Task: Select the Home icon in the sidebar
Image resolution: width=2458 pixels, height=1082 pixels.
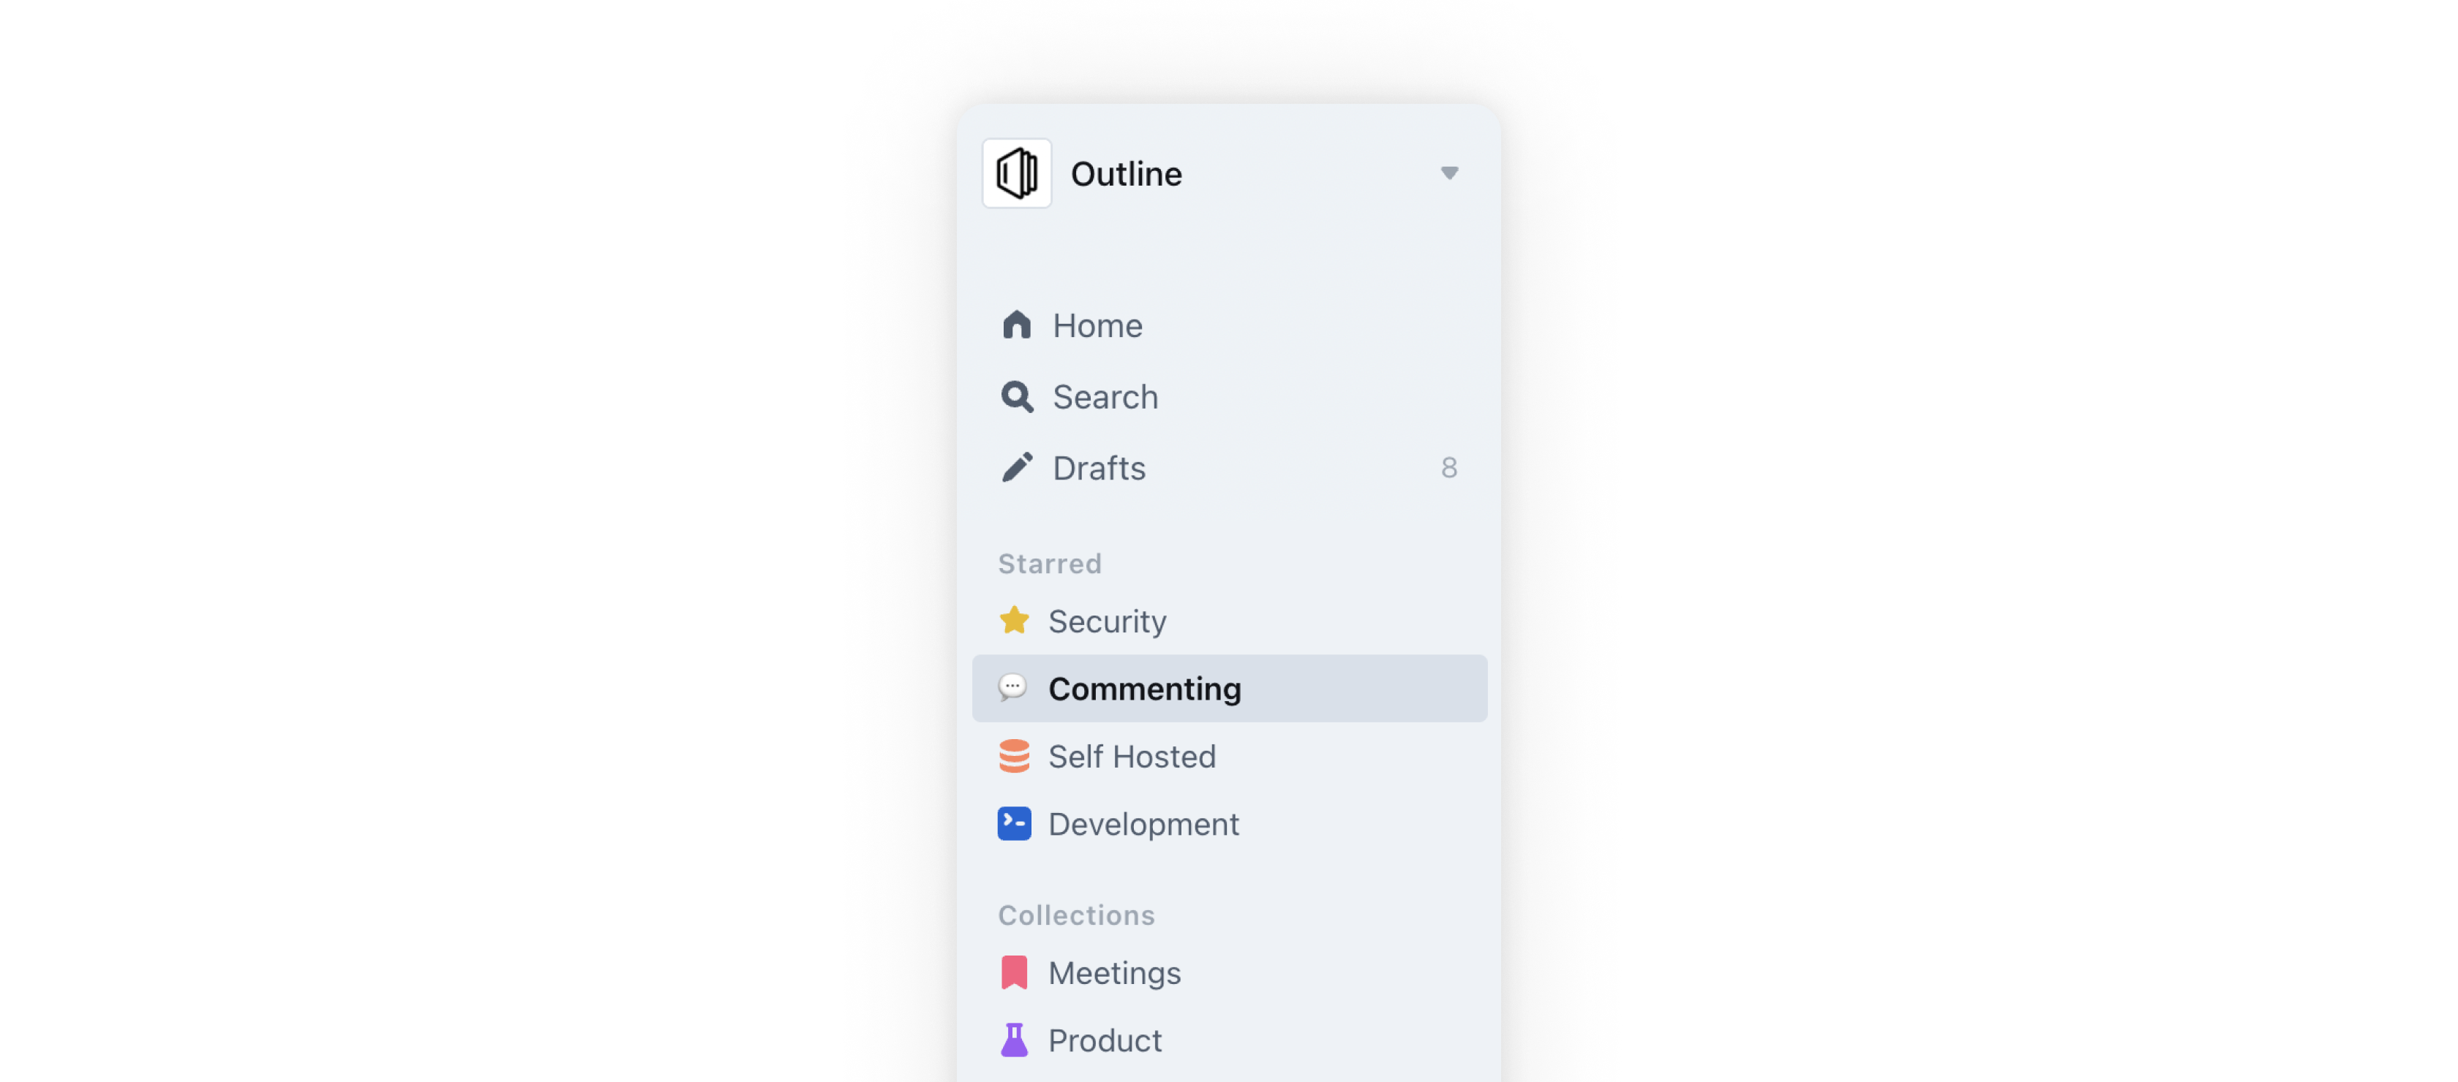Action: tap(1016, 325)
